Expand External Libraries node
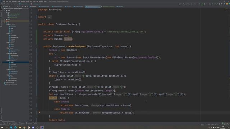This screenshot has height=129, width=230. tap(4, 82)
